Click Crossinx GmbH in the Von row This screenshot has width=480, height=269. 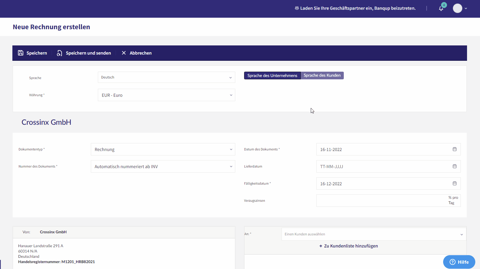(53, 232)
